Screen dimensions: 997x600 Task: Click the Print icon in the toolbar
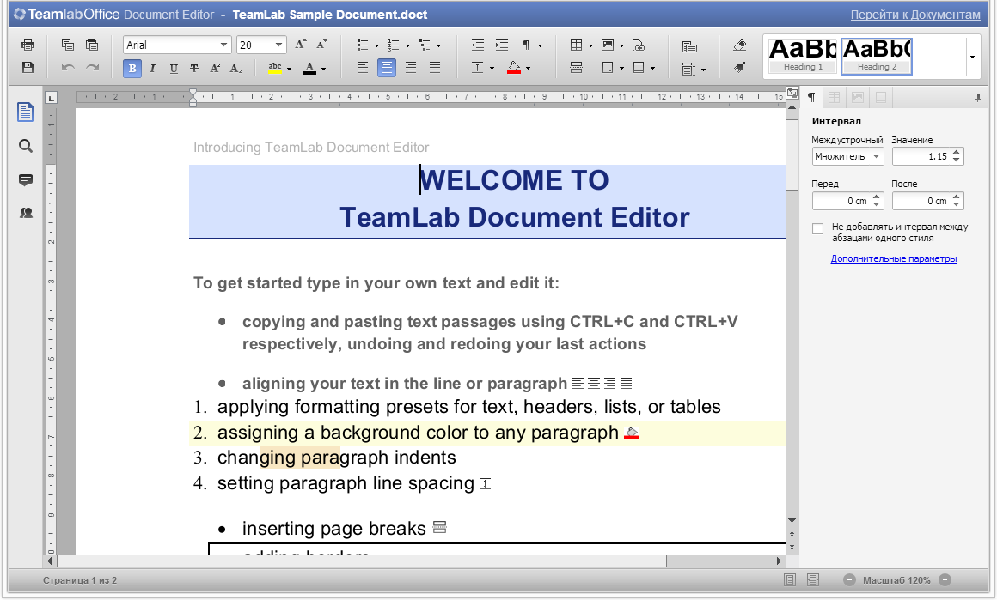pos(28,45)
